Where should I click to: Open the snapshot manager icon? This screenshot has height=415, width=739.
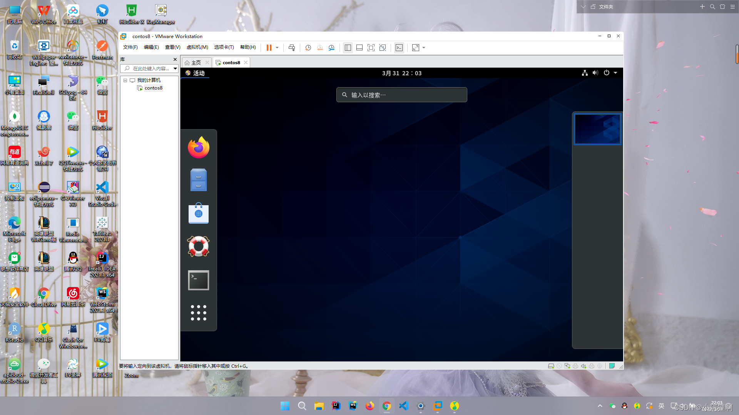331,48
